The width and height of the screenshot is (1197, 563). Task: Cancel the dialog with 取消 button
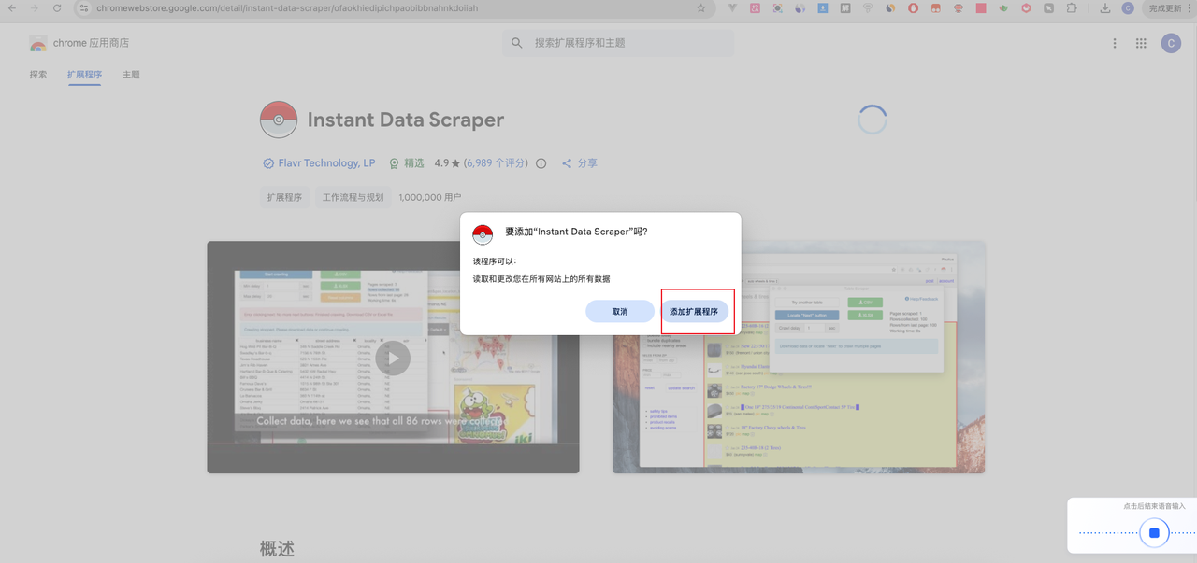click(x=620, y=311)
